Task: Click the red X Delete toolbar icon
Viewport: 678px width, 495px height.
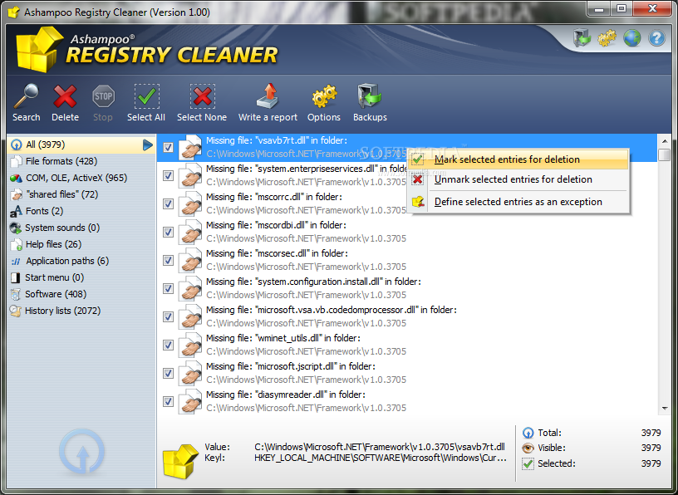Action: tap(65, 96)
